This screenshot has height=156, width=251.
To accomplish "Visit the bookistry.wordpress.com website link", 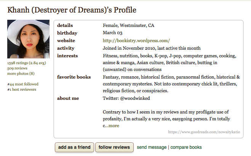I will click(x=136, y=41).
